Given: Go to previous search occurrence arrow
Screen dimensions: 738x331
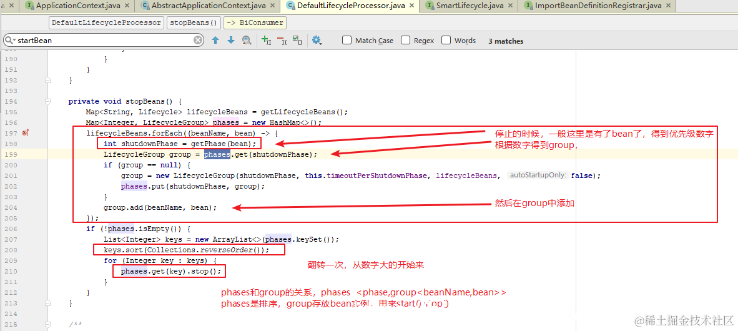Looking at the screenshot, I should 215,41.
